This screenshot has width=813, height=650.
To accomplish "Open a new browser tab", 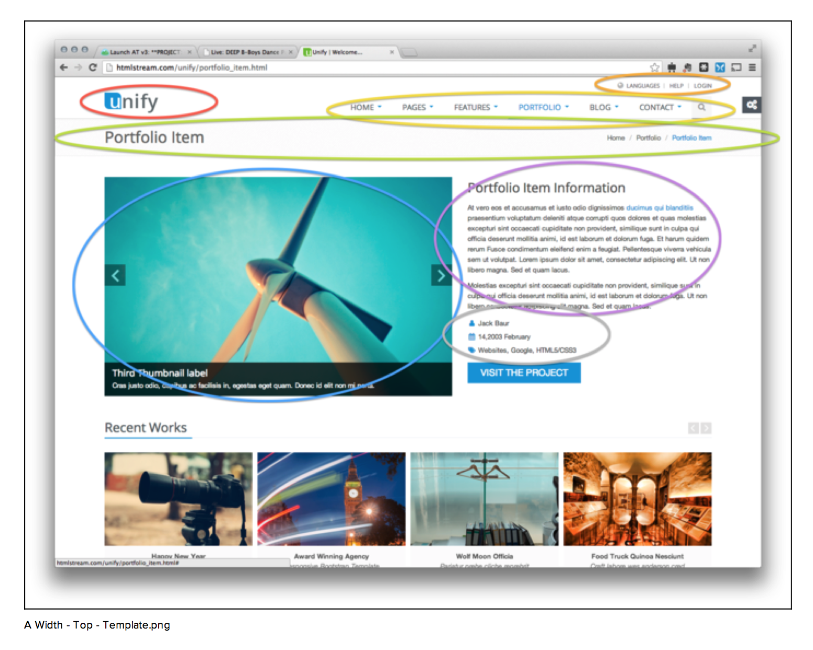I will tap(409, 52).
